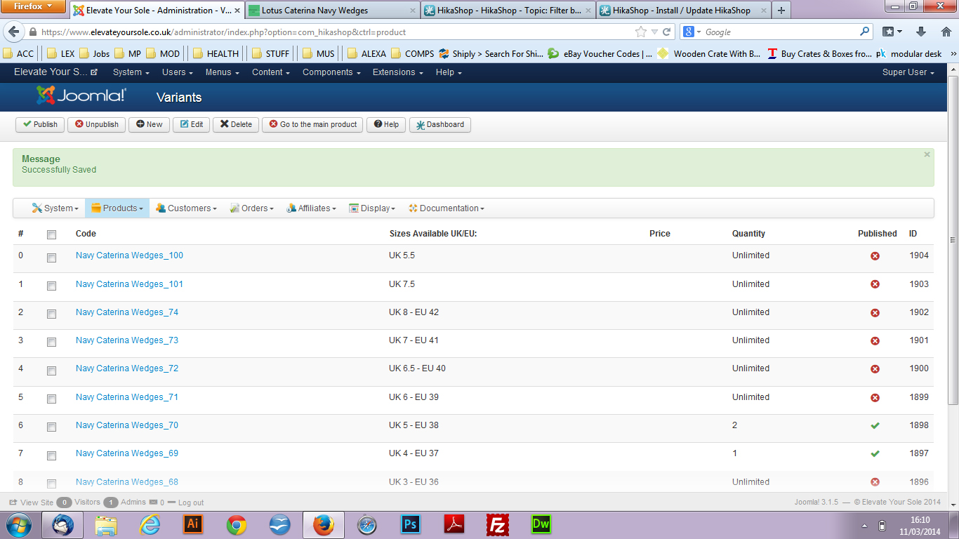Image resolution: width=959 pixels, height=539 pixels.
Task: Click the Delete toolbar button
Action: (236, 124)
